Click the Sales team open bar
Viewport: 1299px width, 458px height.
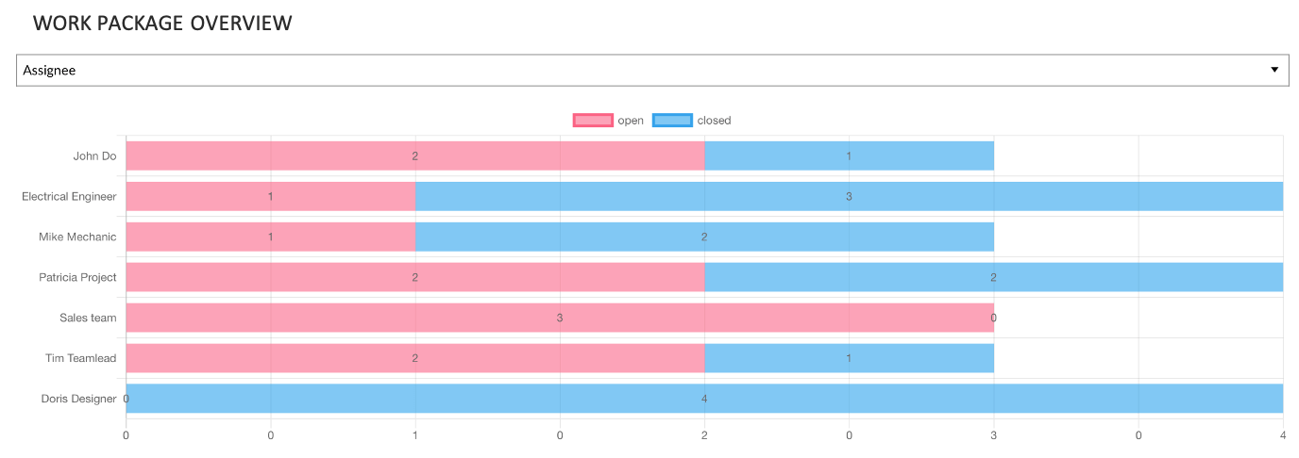coord(559,318)
